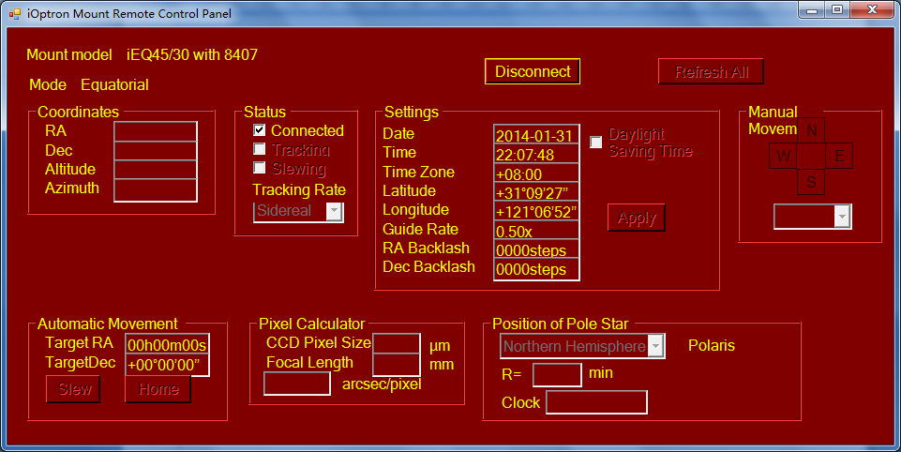The image size is (901, 452).
Task: Apply the settings
Action: click(x=636, y=218)
